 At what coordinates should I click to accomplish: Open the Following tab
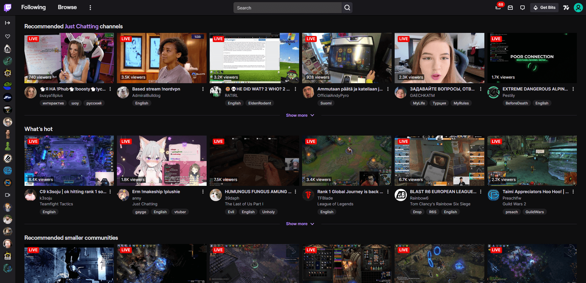coord(33,7)
